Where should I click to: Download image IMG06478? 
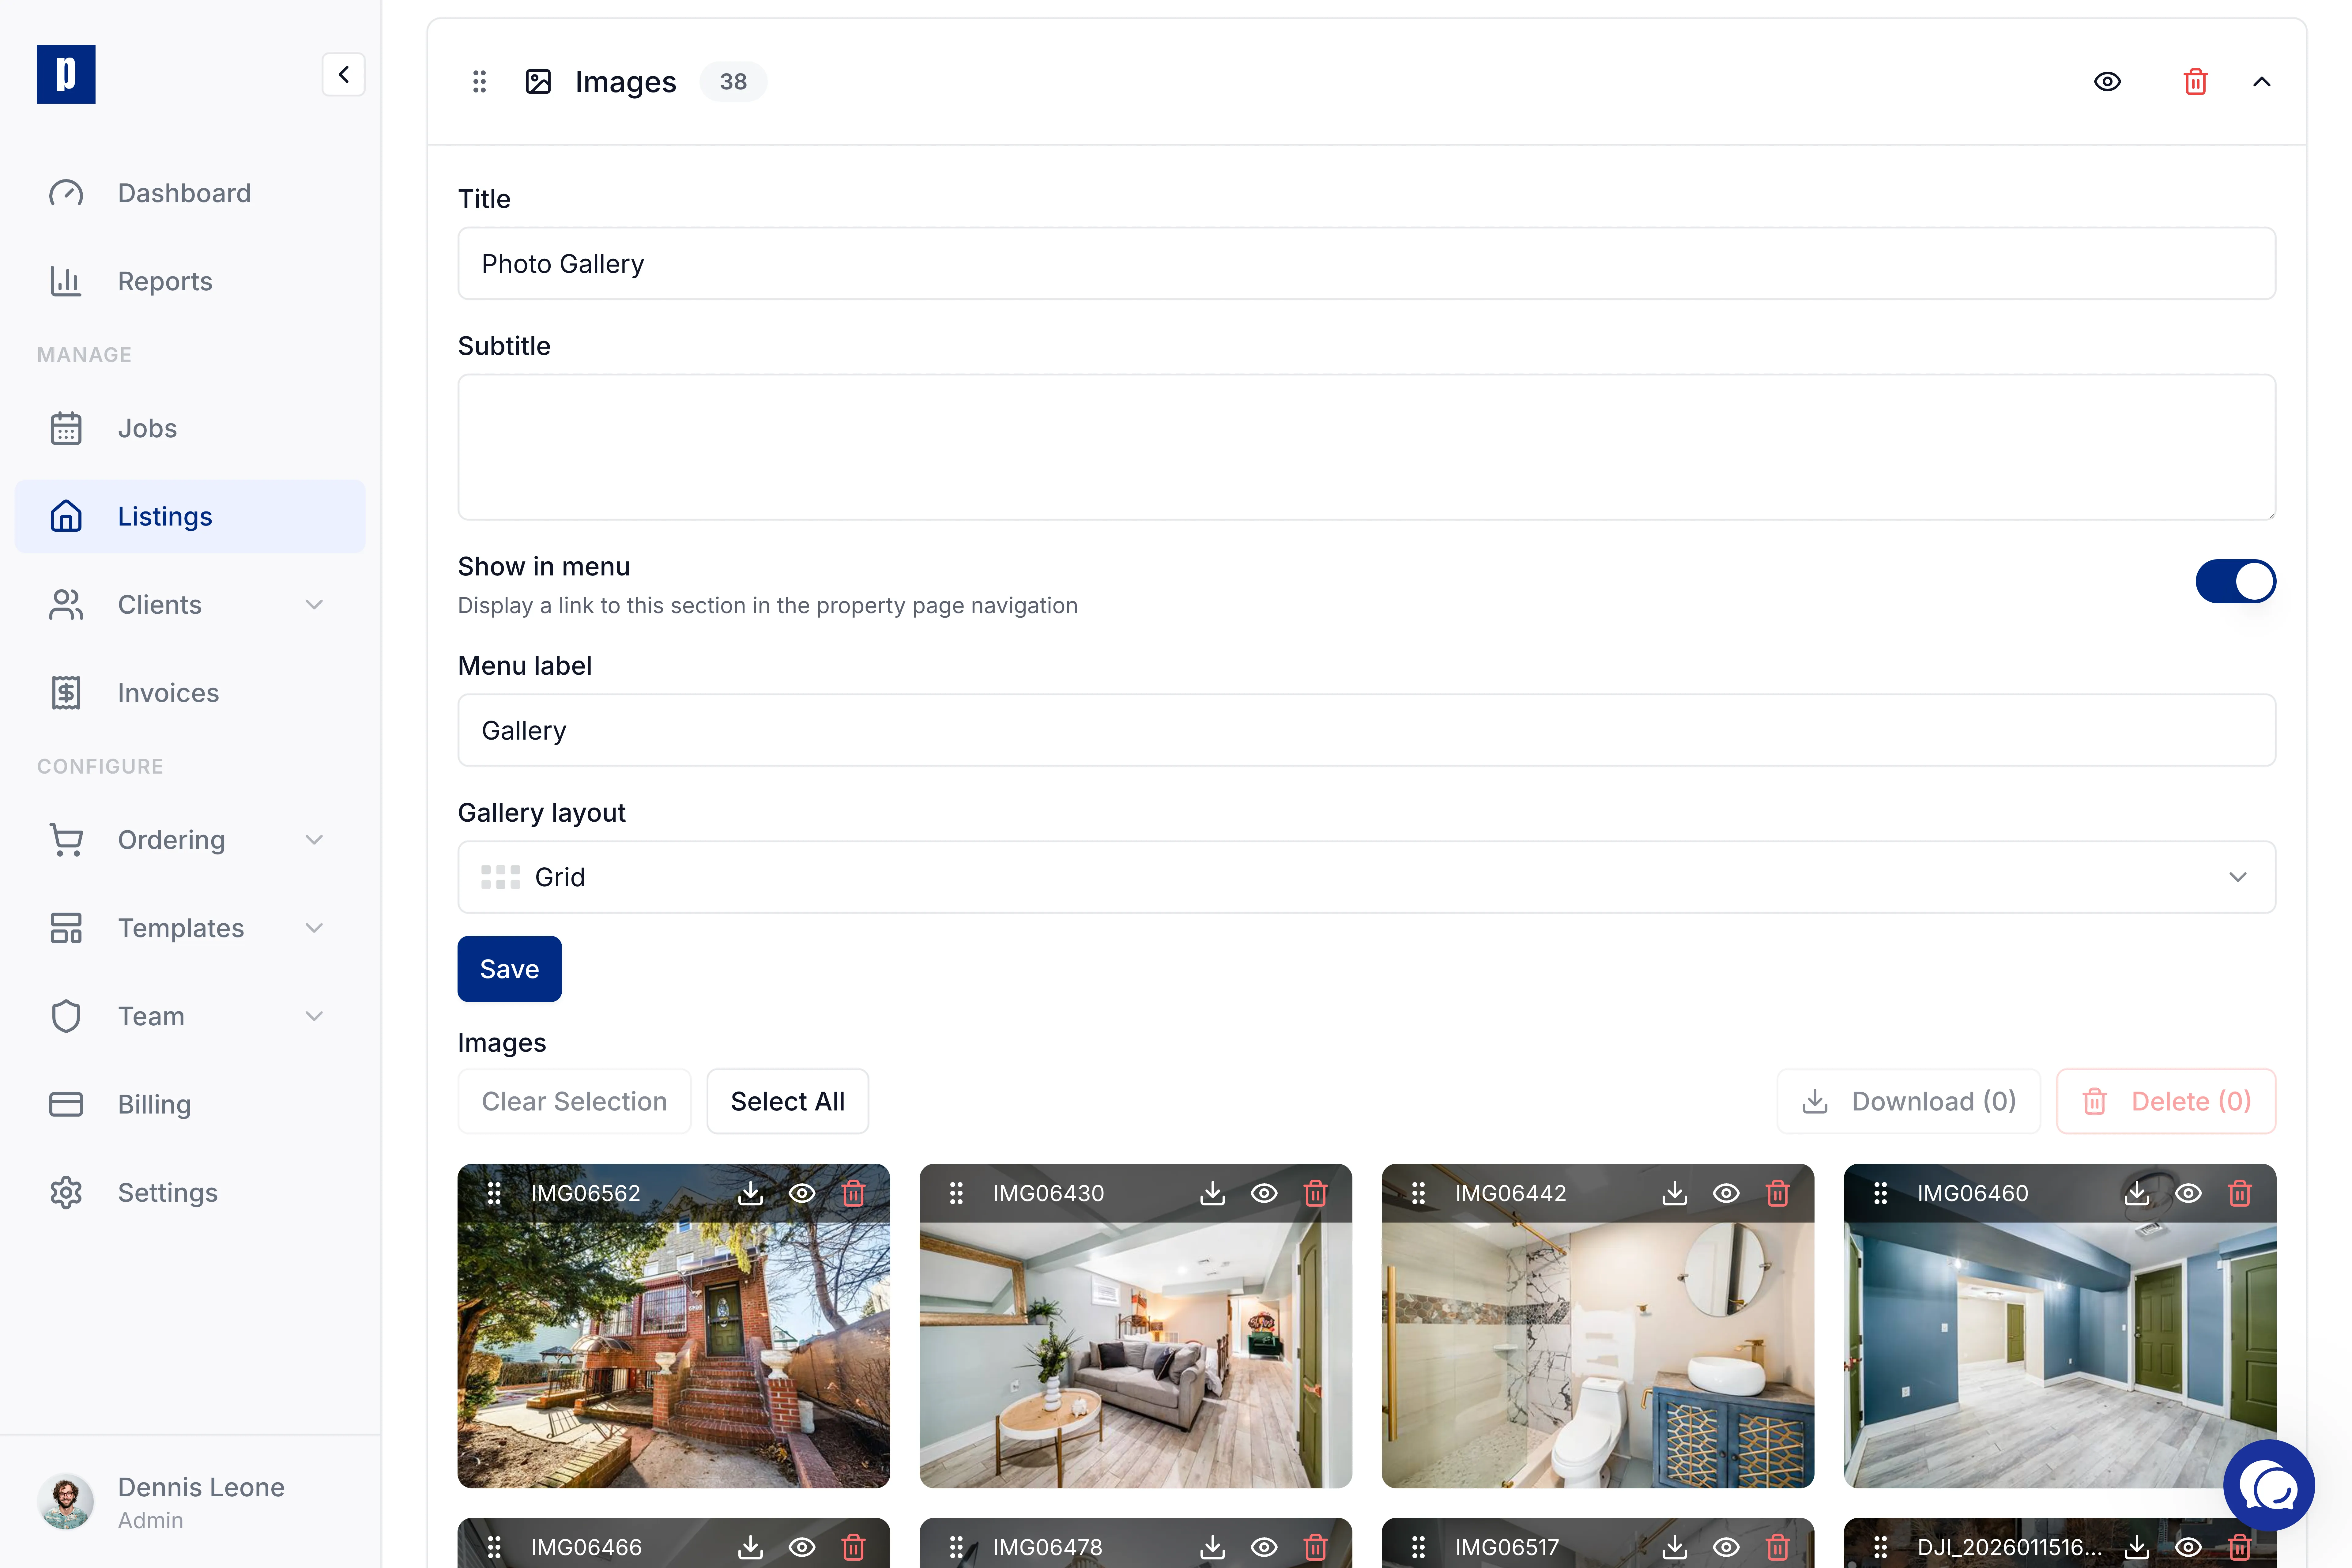pyautogui.click(x=1212, y=1547)
